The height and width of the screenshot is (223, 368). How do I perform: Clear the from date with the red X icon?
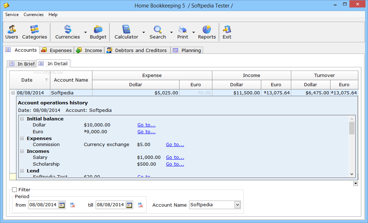tap(72, 205)
